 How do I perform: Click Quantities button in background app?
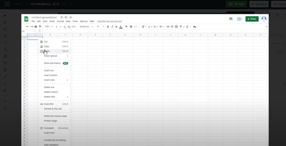pos(259,4)
